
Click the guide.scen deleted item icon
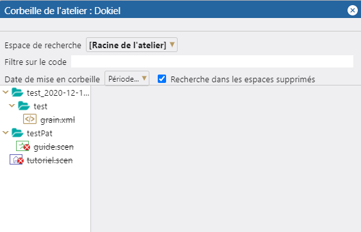point(23,146)
